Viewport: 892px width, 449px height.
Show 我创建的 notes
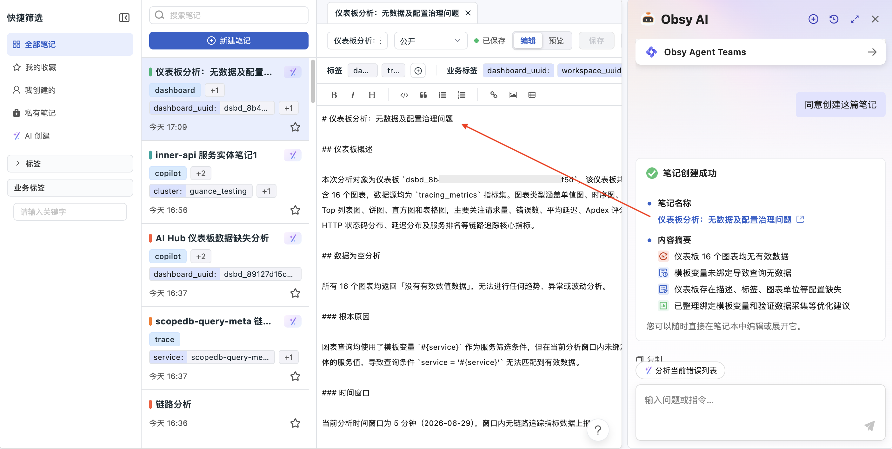click(x=70, y=90)
